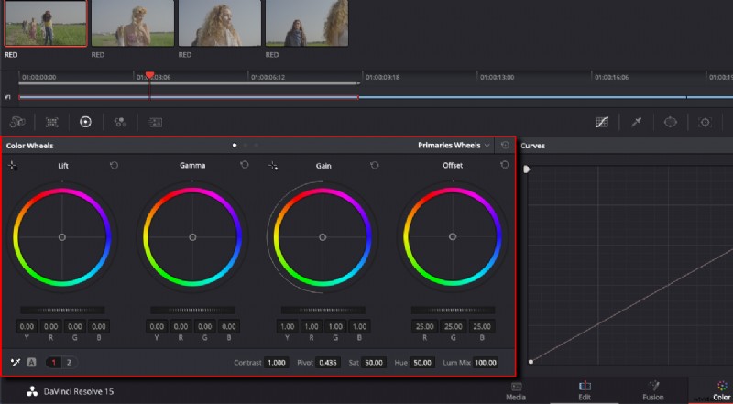Screen dimensions: 733x404
Task: Open the Fusion page tab
Action: pyautogui.click(x=653, y=391)
